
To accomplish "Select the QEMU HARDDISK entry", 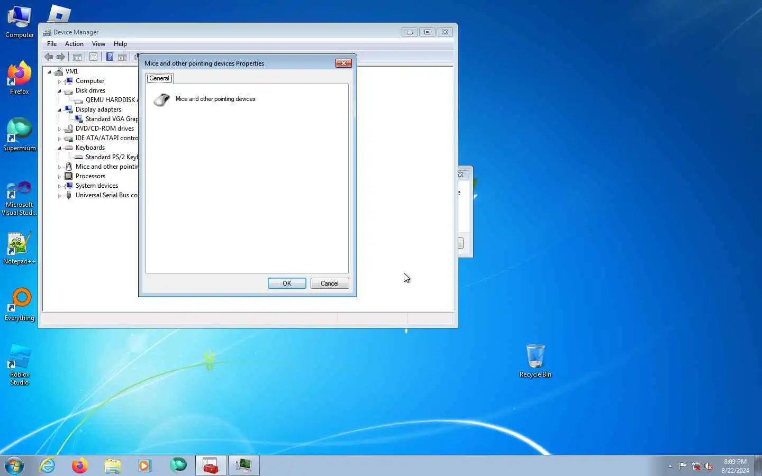I will pyautogui.click(x=106, y=100).
